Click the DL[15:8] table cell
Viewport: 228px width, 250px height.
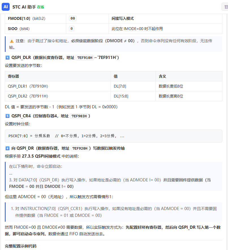click(133, 96)
